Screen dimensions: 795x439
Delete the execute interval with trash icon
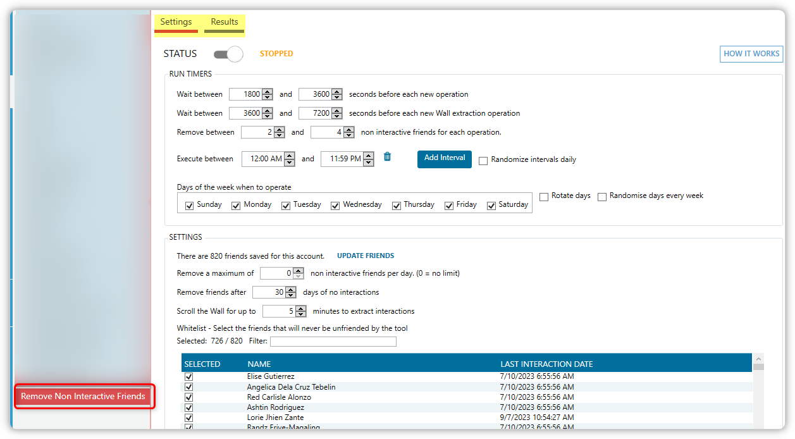click(x=387, y=157)
